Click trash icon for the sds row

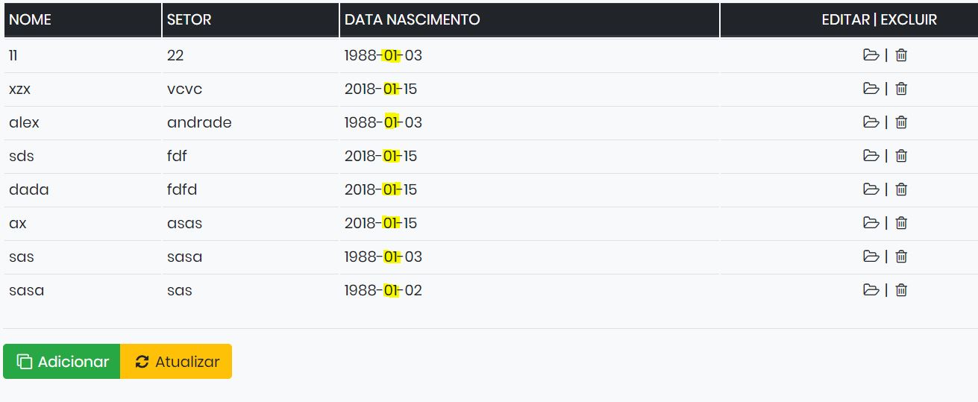coord(901,155)
